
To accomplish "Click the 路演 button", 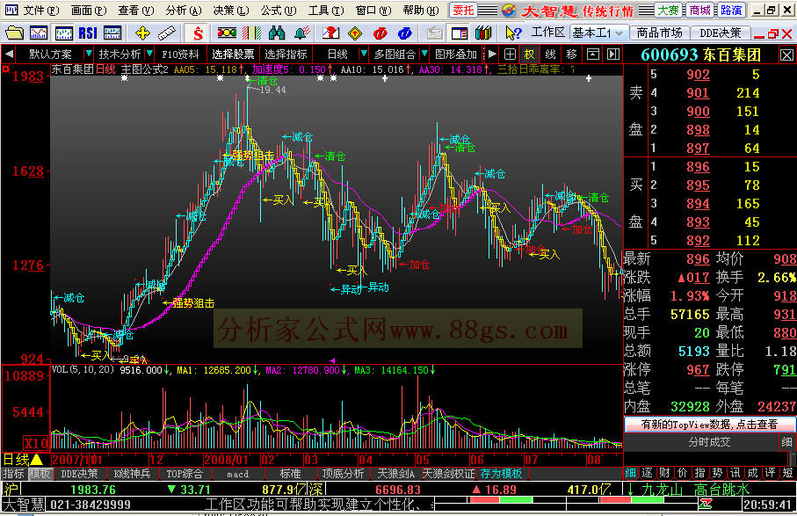I will 731,11.
